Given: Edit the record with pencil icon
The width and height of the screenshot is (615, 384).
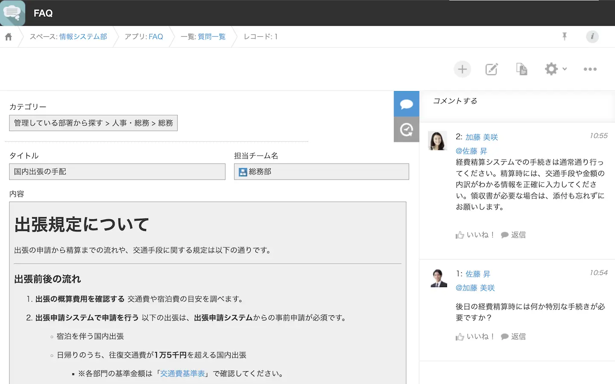Looking at the screenshot, I should [x=492, y=69].
